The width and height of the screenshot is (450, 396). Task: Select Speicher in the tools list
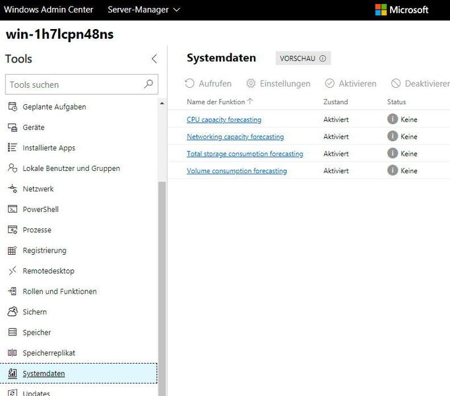point(37,332)
